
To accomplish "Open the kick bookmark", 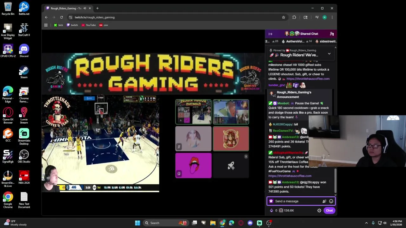I will pos(58,25).
